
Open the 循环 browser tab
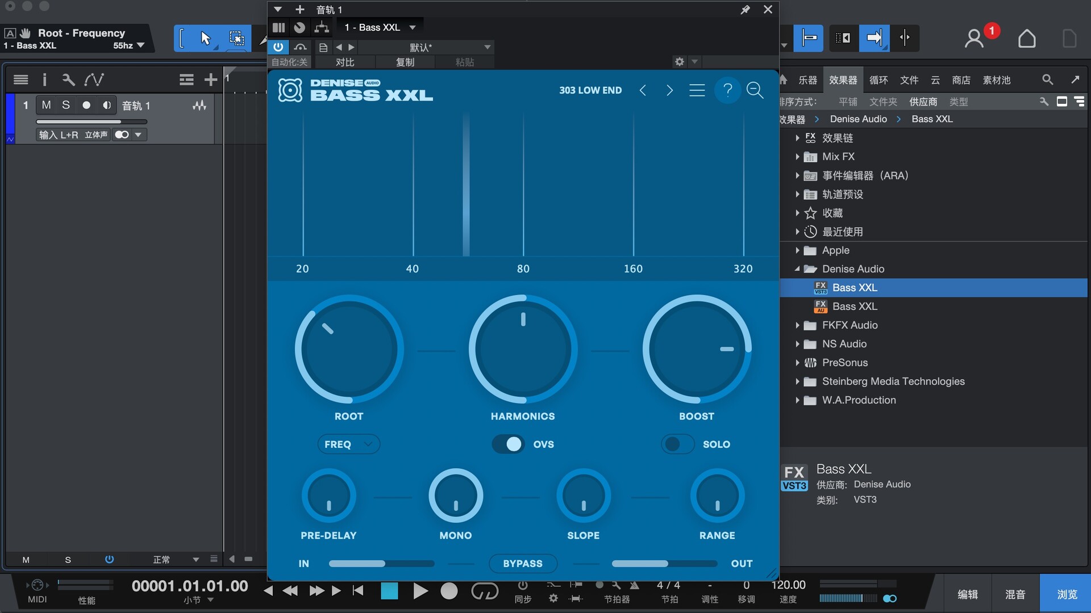coord(878,80)
